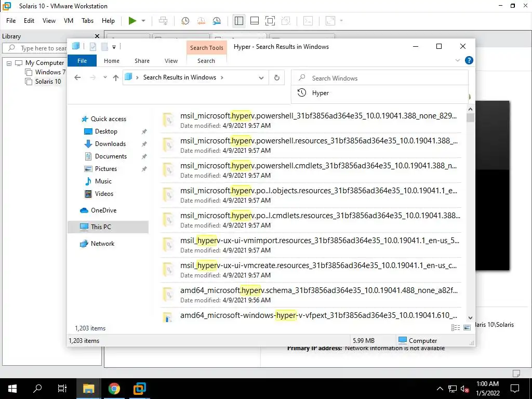This screenshot has width=532, height=399.
Task: Open the power options dropdown beside play button
Action: pos(143,21)
